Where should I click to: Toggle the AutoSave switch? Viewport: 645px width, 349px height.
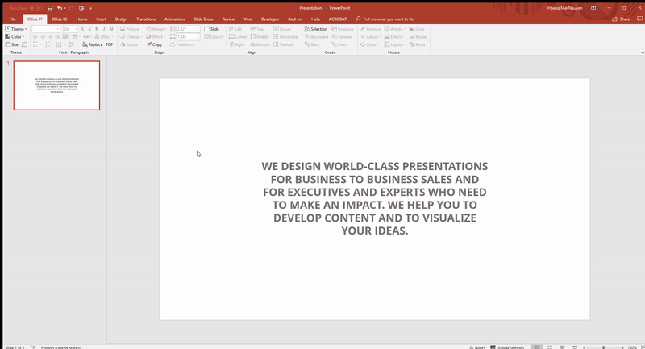point(35,8)
